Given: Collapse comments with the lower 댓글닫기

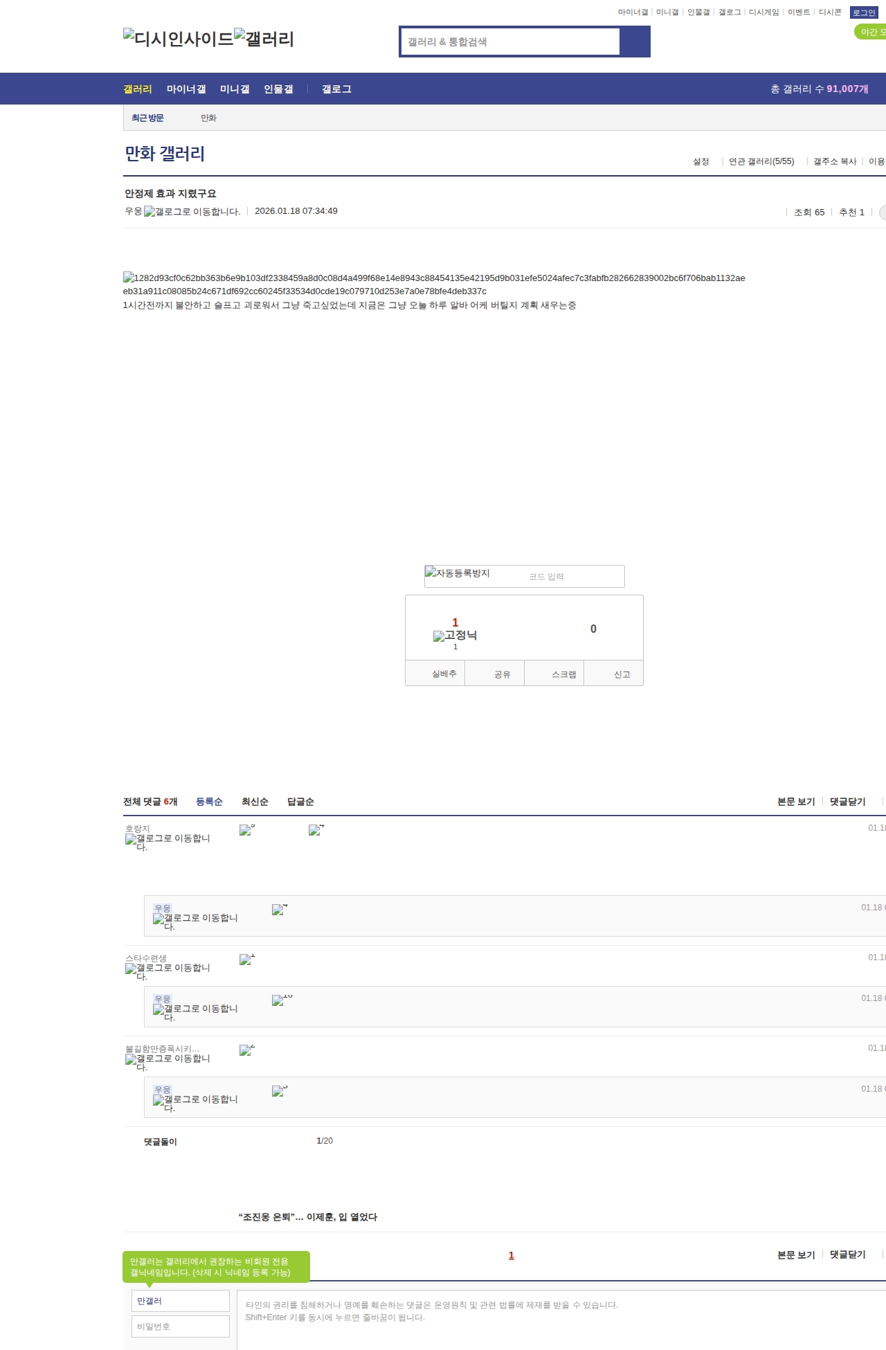Looking at the screenshot, I should click(x=848, y=1254).
